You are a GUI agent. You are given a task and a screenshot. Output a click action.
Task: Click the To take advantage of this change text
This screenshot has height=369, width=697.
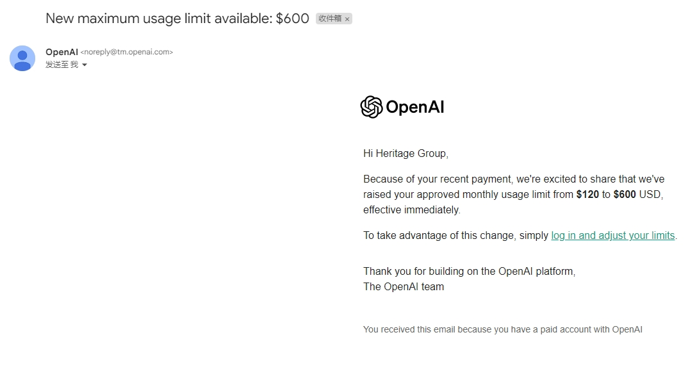click(x=455, y=236)
